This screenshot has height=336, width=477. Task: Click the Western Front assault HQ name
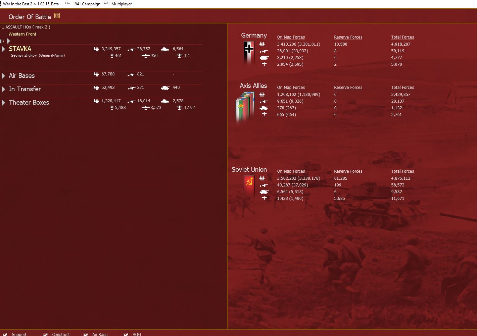coord(22,34)
